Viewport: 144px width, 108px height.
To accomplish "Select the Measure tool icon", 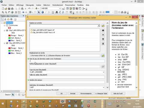I will pos(53,12).
